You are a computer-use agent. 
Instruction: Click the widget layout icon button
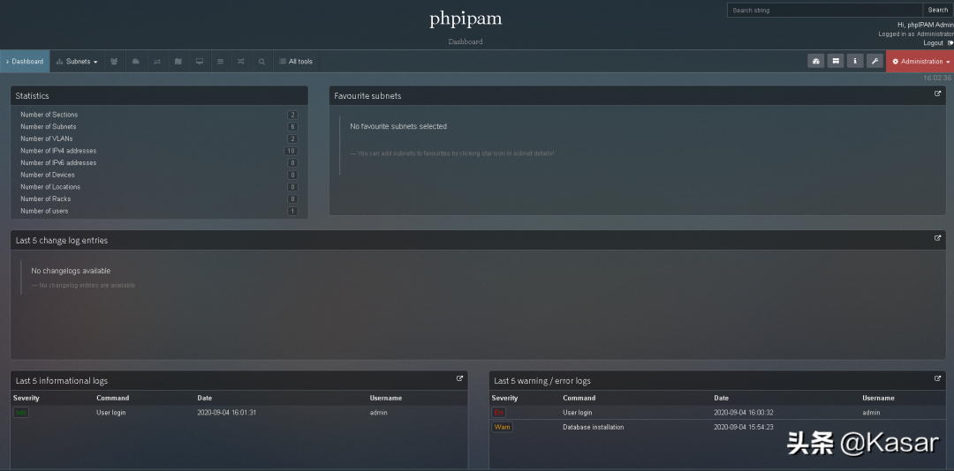pyautogui.click(x=835, y=61)
